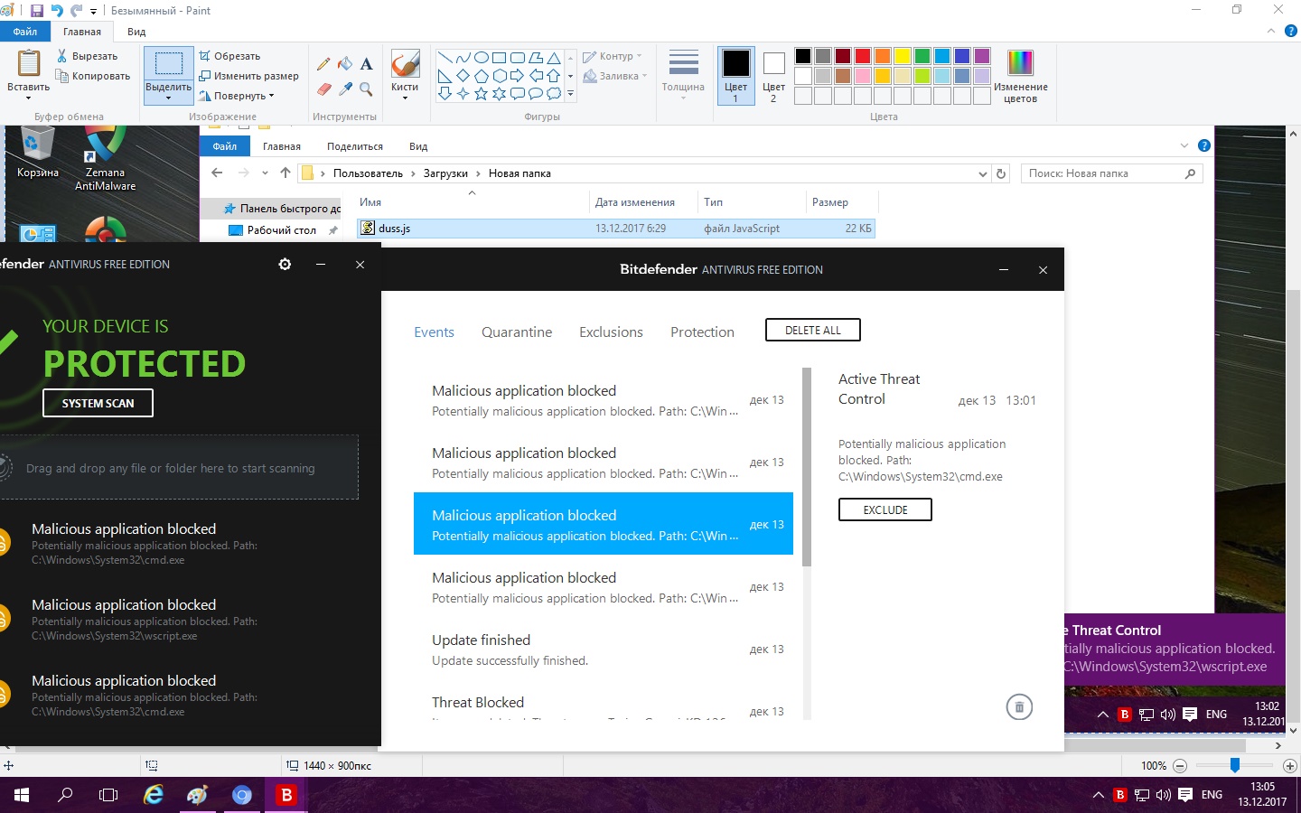
Task: Open the Вставить paste dropdown arrow
Action: (x=28, y=98)
